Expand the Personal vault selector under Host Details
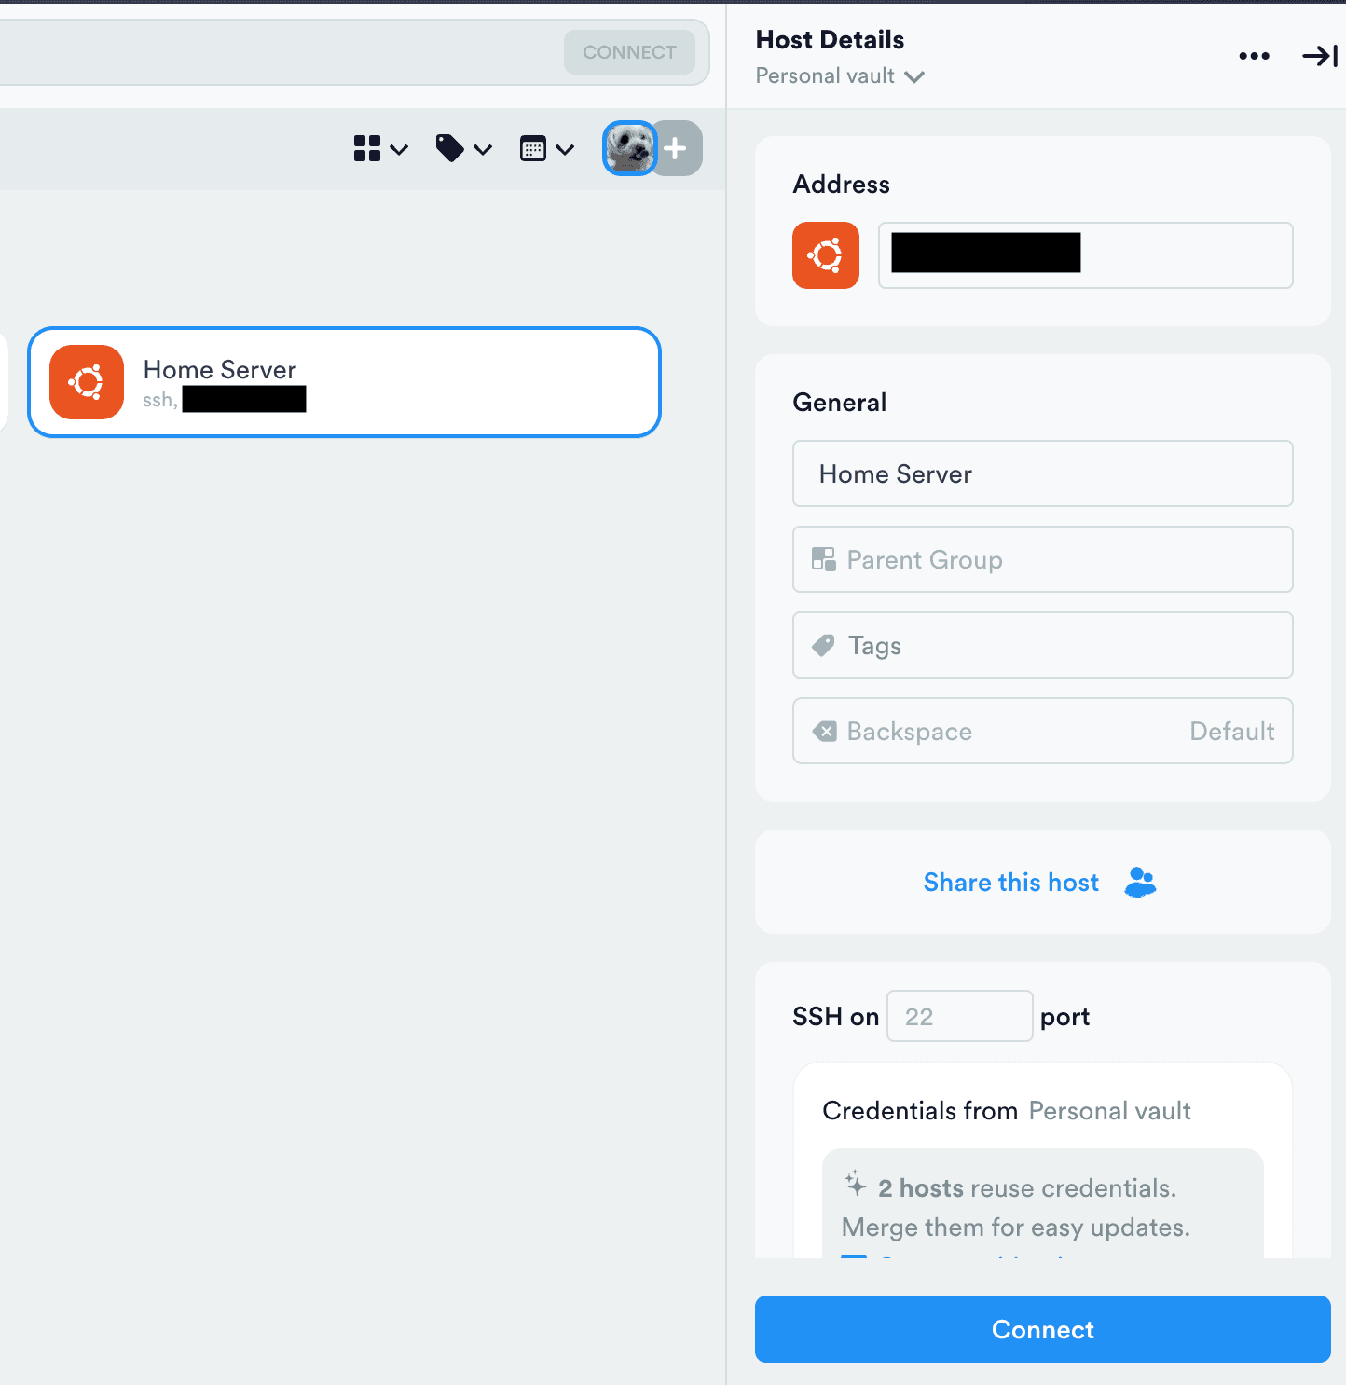Viewport: 1346px width, 1385px height. 839,76
